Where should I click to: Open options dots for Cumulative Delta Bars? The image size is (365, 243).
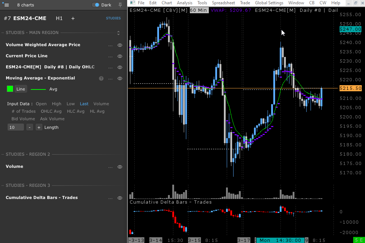110,198
